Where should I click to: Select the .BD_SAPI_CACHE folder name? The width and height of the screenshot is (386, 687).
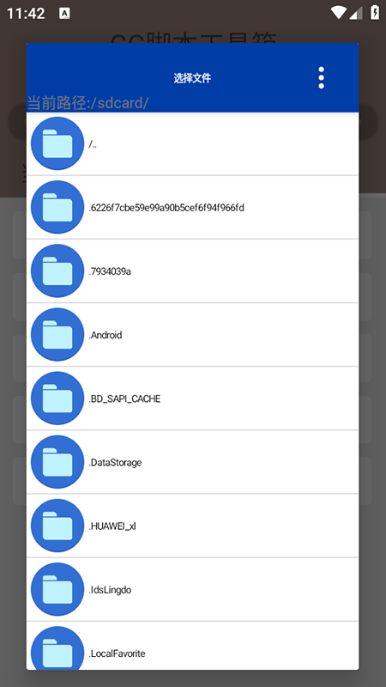pyautogui.click(x=124, y=398)
